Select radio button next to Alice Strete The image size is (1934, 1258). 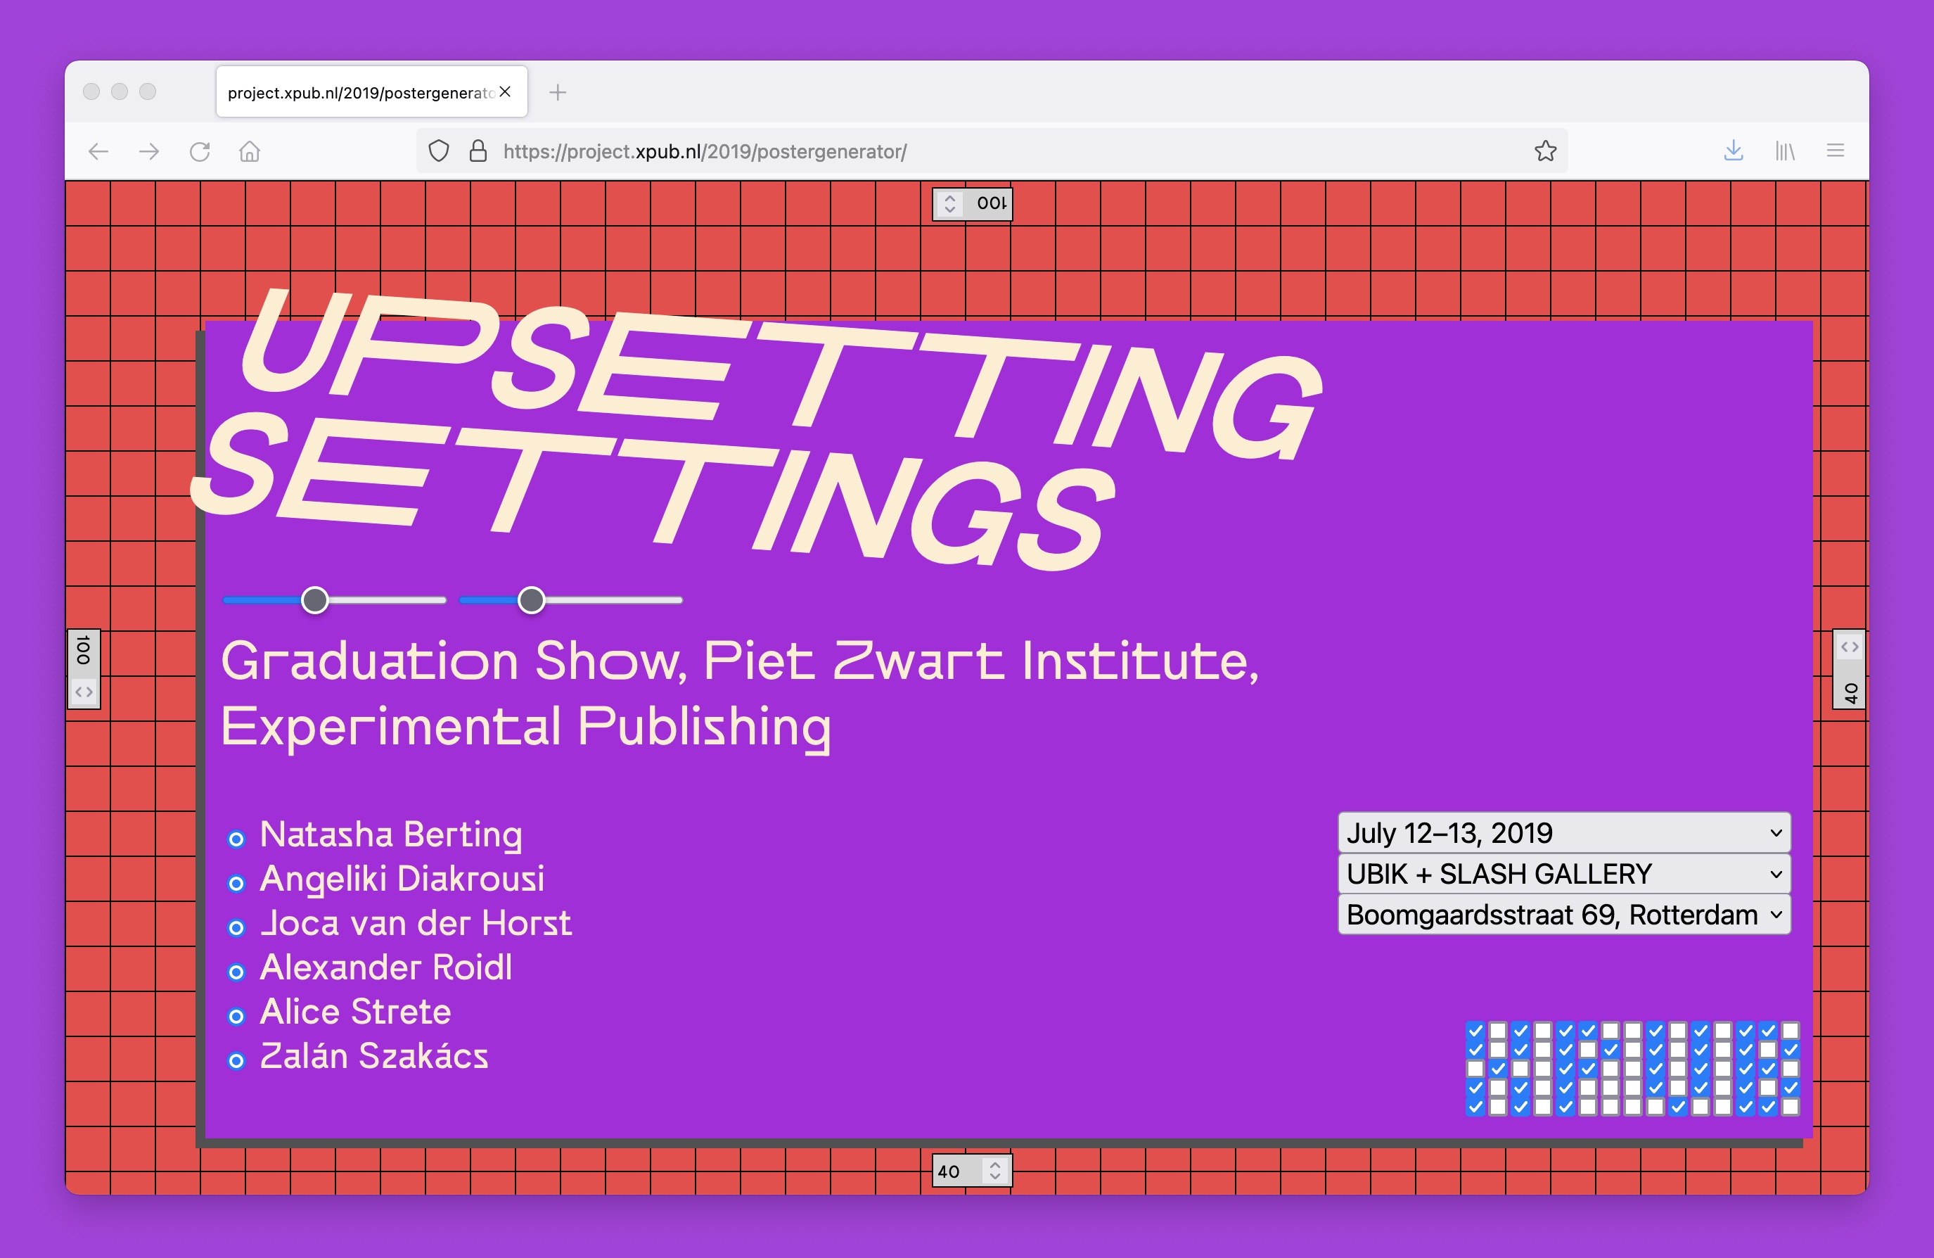click(x=236, y=1017)
